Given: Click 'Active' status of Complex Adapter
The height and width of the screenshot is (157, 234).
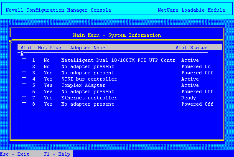Looking at the screenshot, I should (x=190, y=85).
